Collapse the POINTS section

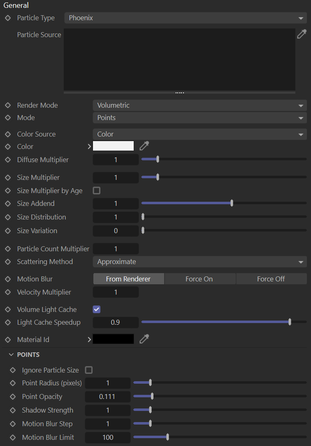click(x=11, y=354)
